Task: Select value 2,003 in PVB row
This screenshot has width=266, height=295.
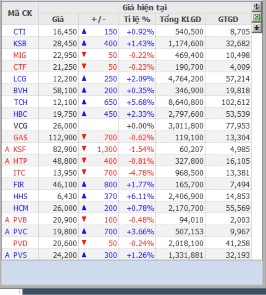Action: [240, 220]
